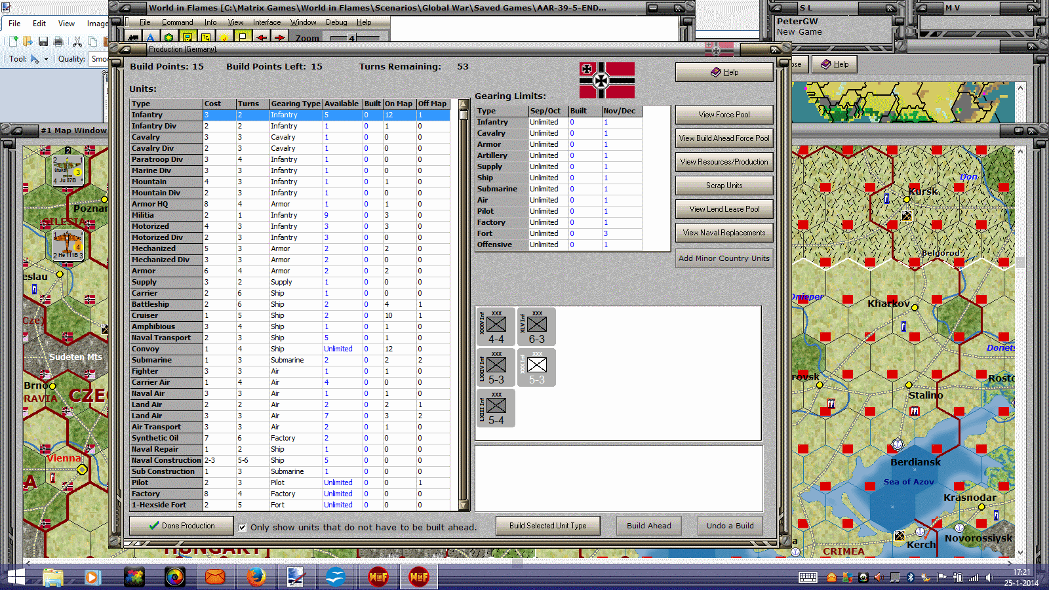
Task: Click the print icon in image editor
Action: pos(58,41)
